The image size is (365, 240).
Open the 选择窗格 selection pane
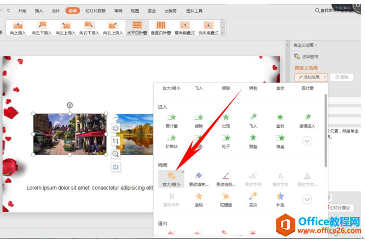tap(306, 56)
